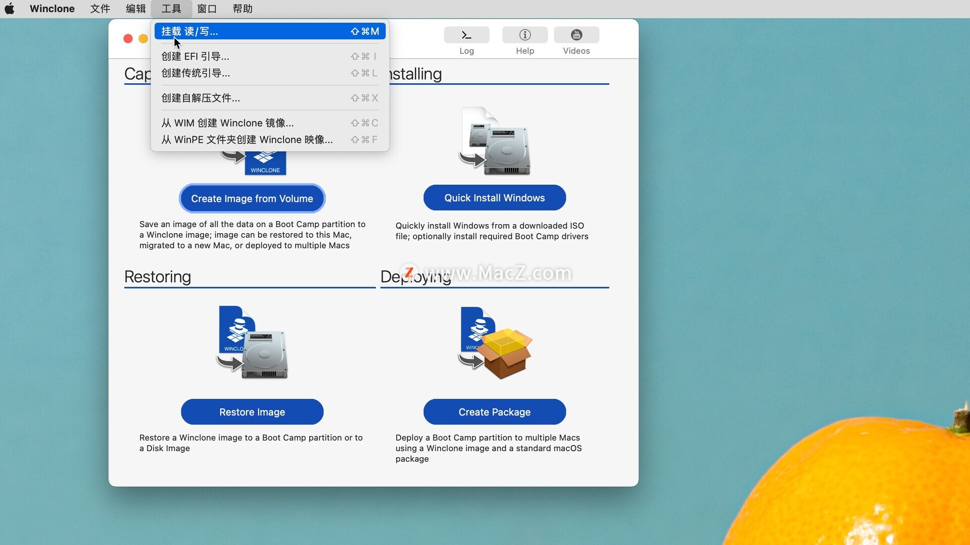Click the 'Quickly install Windows from a downloaded ISO' text
The height and width of the screenshot is (545, 970).
point(492,231)
